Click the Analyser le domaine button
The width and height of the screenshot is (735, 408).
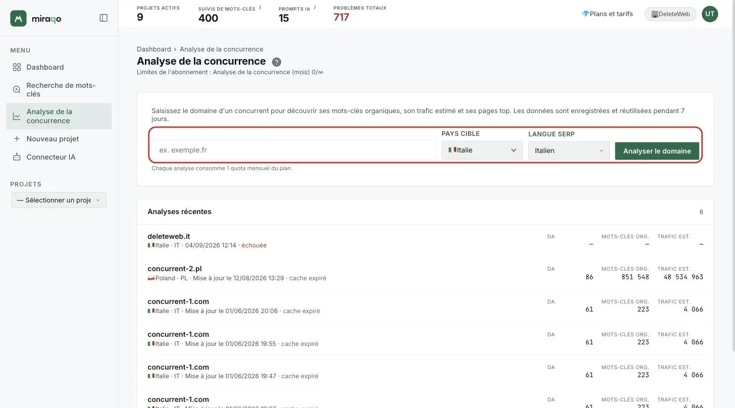[x=657, y=150]
